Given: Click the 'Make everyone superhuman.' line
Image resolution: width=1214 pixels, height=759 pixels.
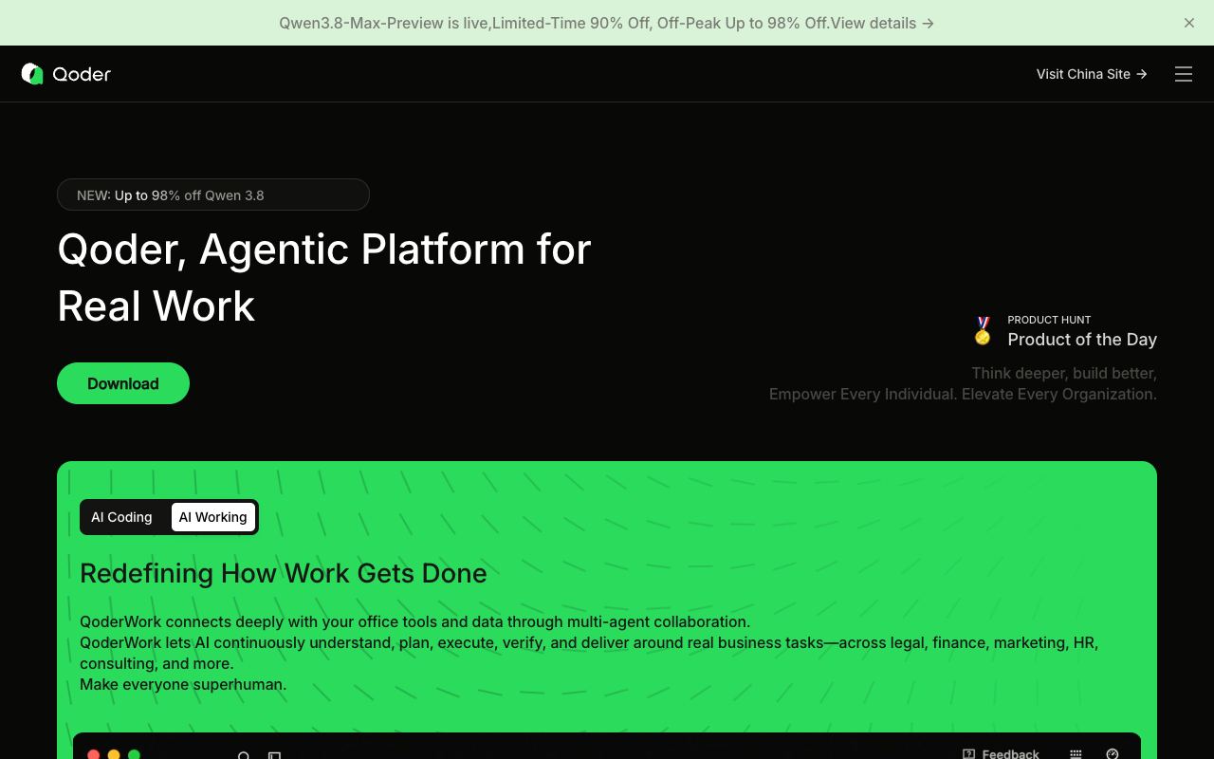Looking at the screenshot, I should coord(183,684).
